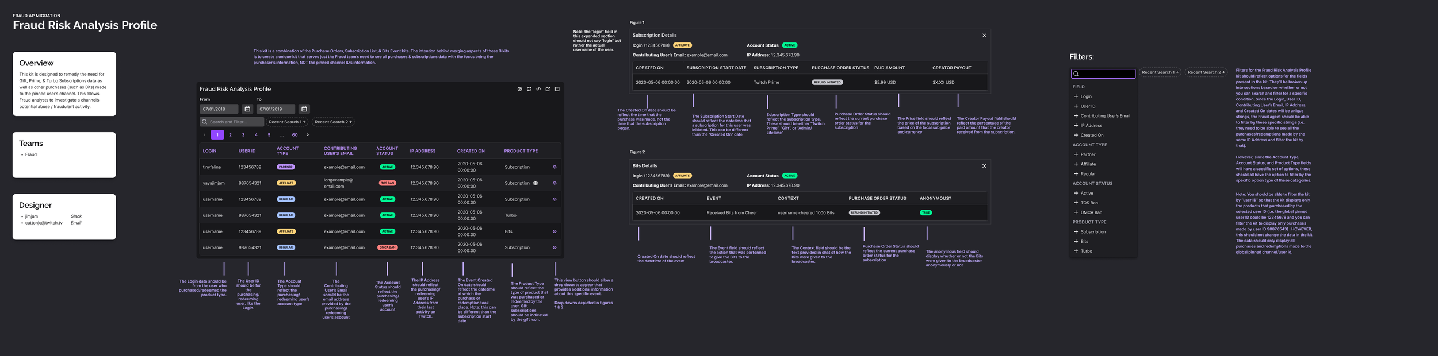
Task: Open the To date calendar picker
Action: pos(304,109)
